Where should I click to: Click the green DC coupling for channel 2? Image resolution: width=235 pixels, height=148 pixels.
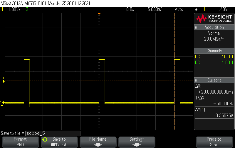[197, 63]
